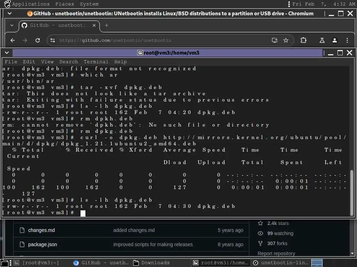Open the Applications menu
357x267 pixels.
tap(31, 4)
